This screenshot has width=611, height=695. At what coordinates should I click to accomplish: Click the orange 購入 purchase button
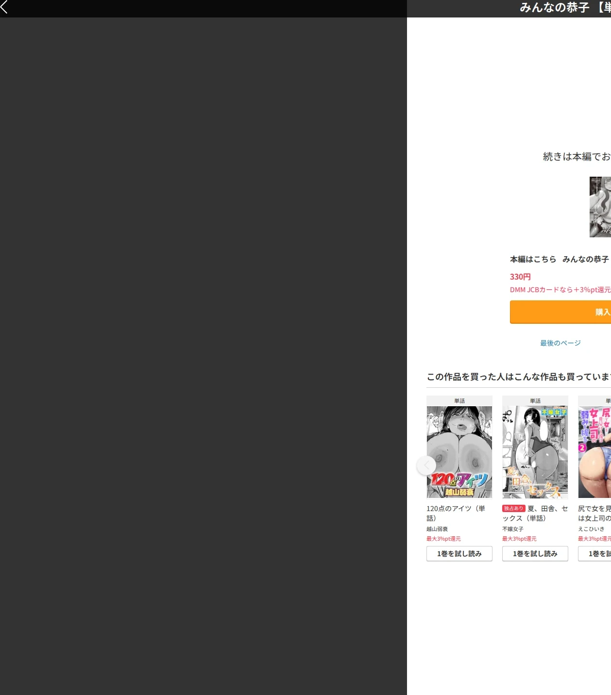pos(560,312)
